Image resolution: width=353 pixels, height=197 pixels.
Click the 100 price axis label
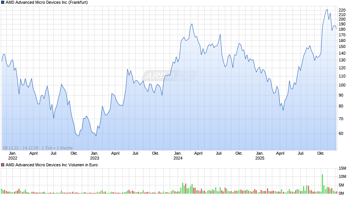click(x=342, y=85)
